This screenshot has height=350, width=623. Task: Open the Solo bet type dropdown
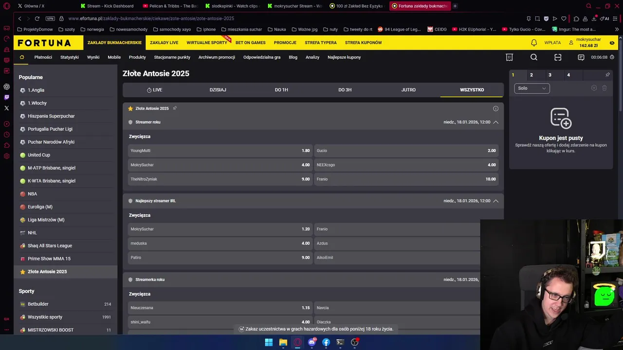[x=531, y=88]
